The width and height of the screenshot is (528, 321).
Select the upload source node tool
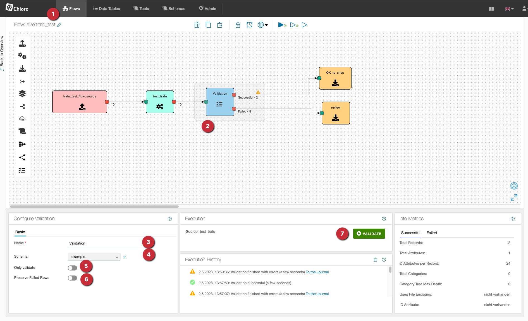pos(22,43)
